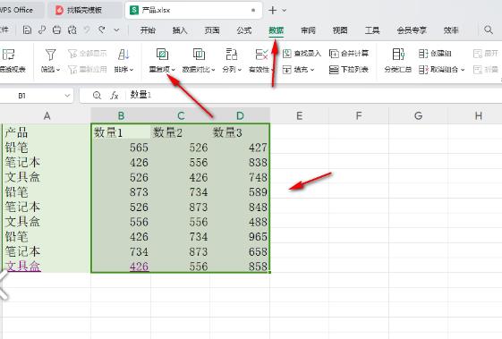Click the 数据对比 data compare icon

click(x=199, y=55)
